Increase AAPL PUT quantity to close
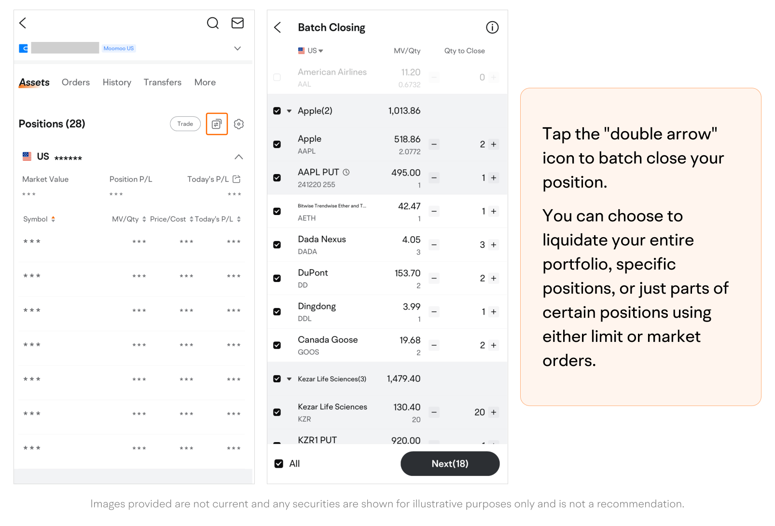The image size is (775, 526). tap(494, 178)
